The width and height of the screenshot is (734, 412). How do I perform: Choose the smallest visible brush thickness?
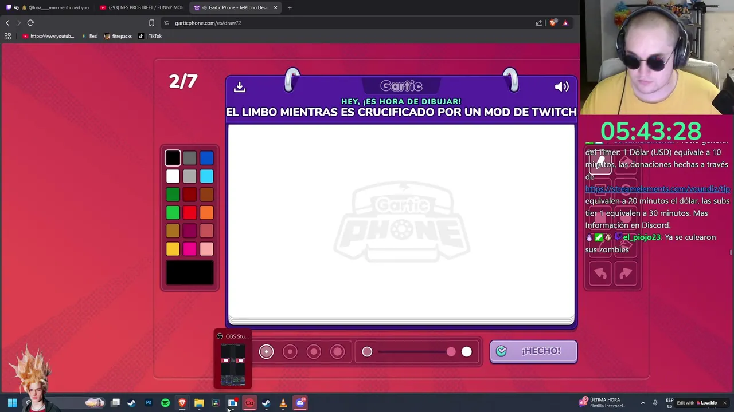coord(266,351)
